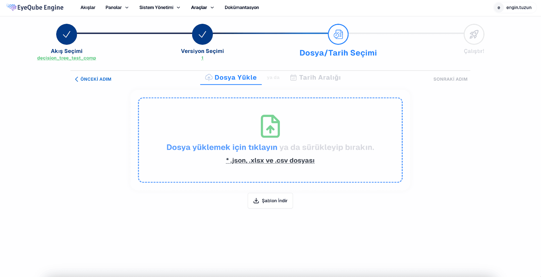Open the Dokümantasyon page
Viewport: 541px width, 277px height.
coord(242,7)
